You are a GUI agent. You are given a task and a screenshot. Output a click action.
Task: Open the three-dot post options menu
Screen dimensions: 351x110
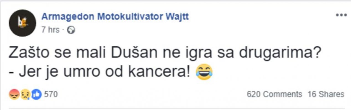coord(341,15)
